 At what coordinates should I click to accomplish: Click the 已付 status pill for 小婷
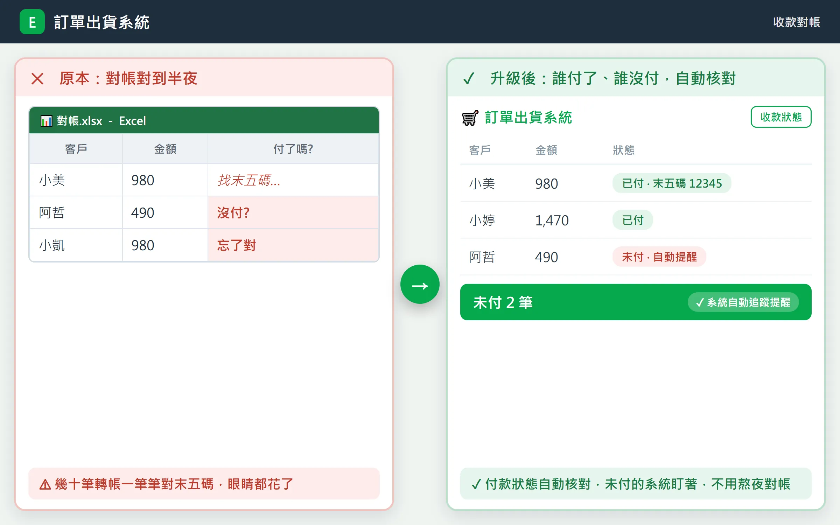[632, 220]
